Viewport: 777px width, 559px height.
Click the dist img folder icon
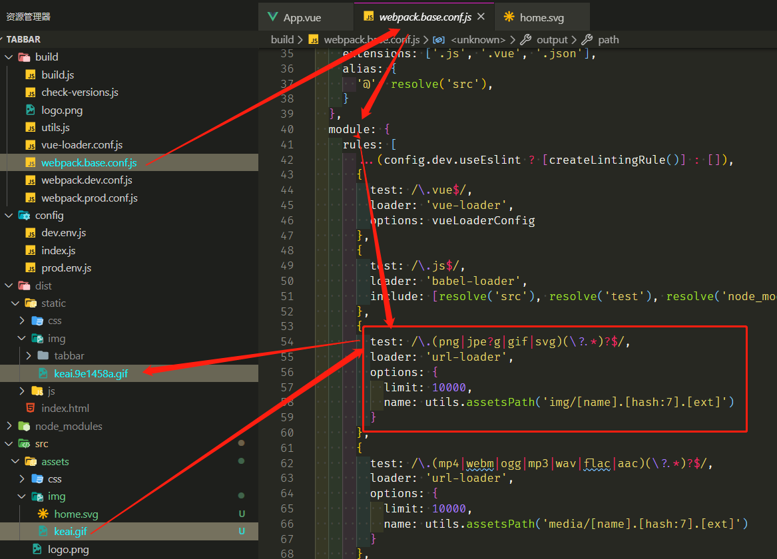tap(37, 338)
